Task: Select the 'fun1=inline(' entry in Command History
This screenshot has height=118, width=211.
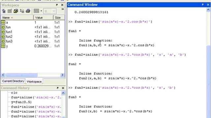Action: tap(36, 107)
